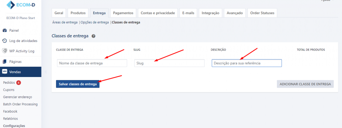Open Pedidos submenu item
This screenshot has height=128, width=342.
[x=9, y=83]
